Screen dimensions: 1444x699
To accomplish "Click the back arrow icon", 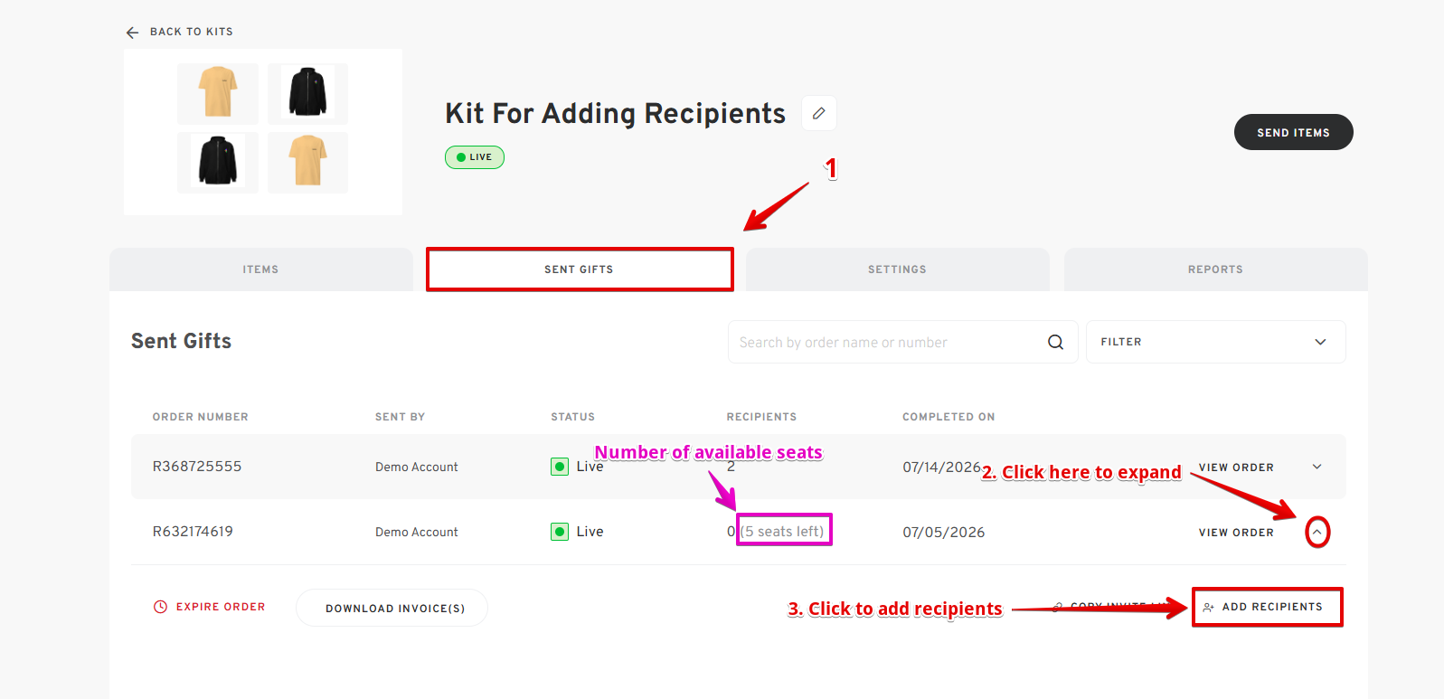I will (x=132, y=33).
